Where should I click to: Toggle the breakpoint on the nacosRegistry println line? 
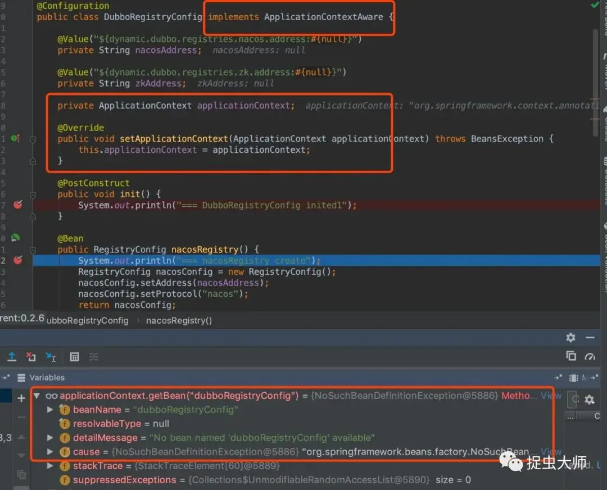point(18,260)
